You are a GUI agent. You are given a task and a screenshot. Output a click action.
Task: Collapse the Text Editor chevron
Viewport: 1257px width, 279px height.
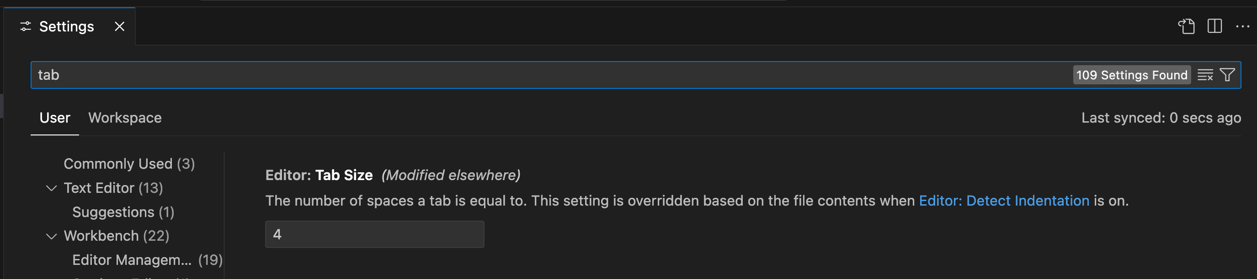coord(51,188)
